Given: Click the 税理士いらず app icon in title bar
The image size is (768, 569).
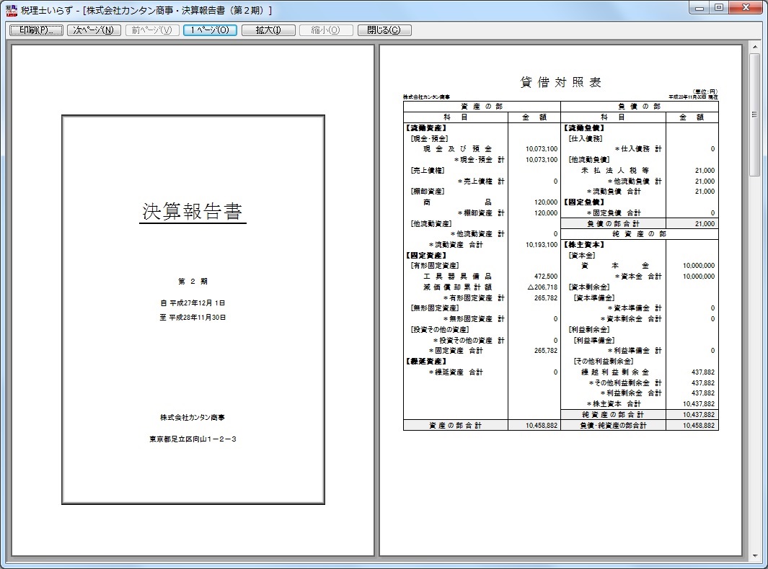Looking at the screenshot, I should [x=12, y=10].
